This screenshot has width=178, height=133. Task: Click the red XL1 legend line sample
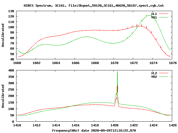pos(164,14)
